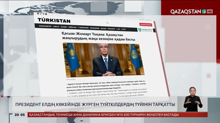Screen dimensions: 220x123
Task: Click the red 'Газетке жазылу' subscribe button
Action: [x=146, y=25]
